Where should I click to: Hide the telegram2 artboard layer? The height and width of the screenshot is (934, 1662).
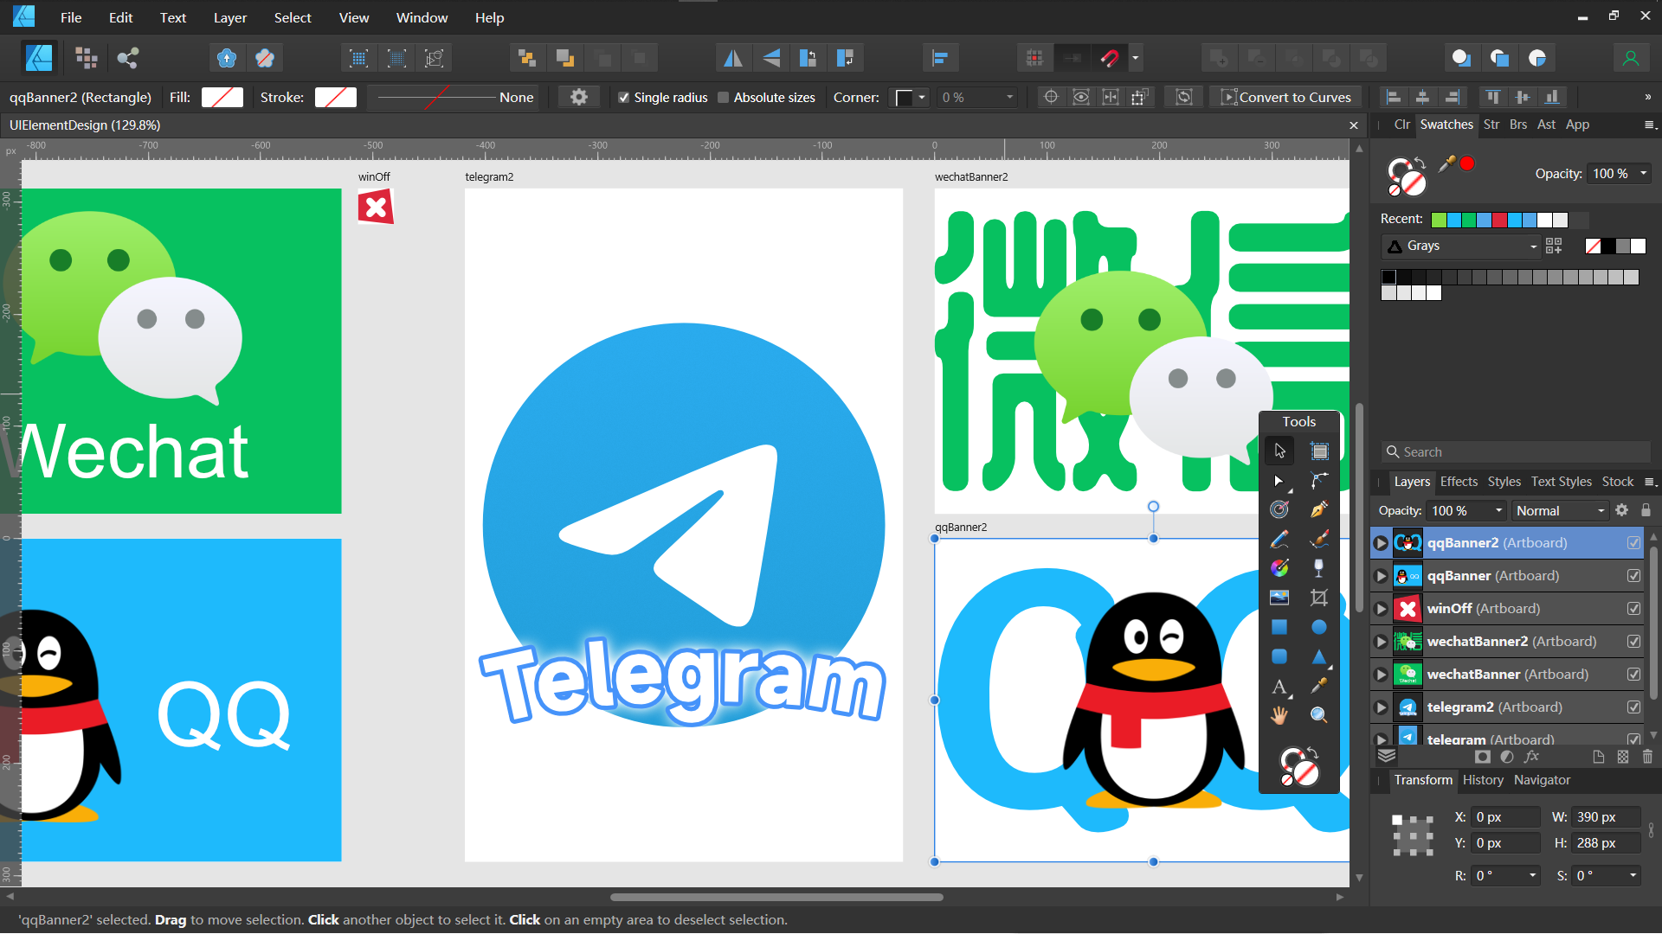[x=1633, y=707]
